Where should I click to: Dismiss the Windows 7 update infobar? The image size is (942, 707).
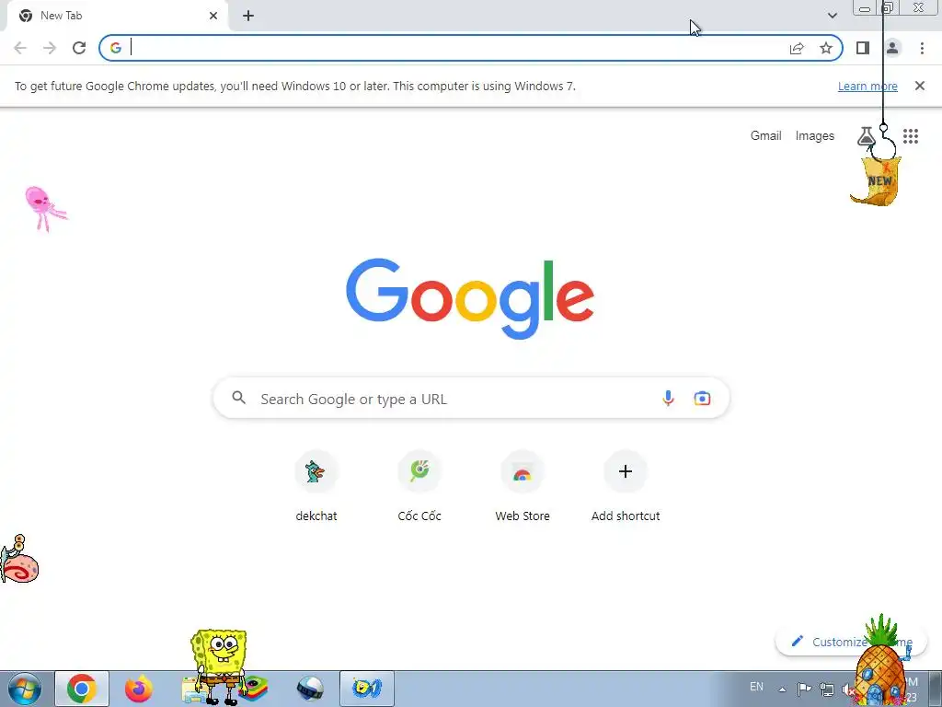(x=919, y=86)
